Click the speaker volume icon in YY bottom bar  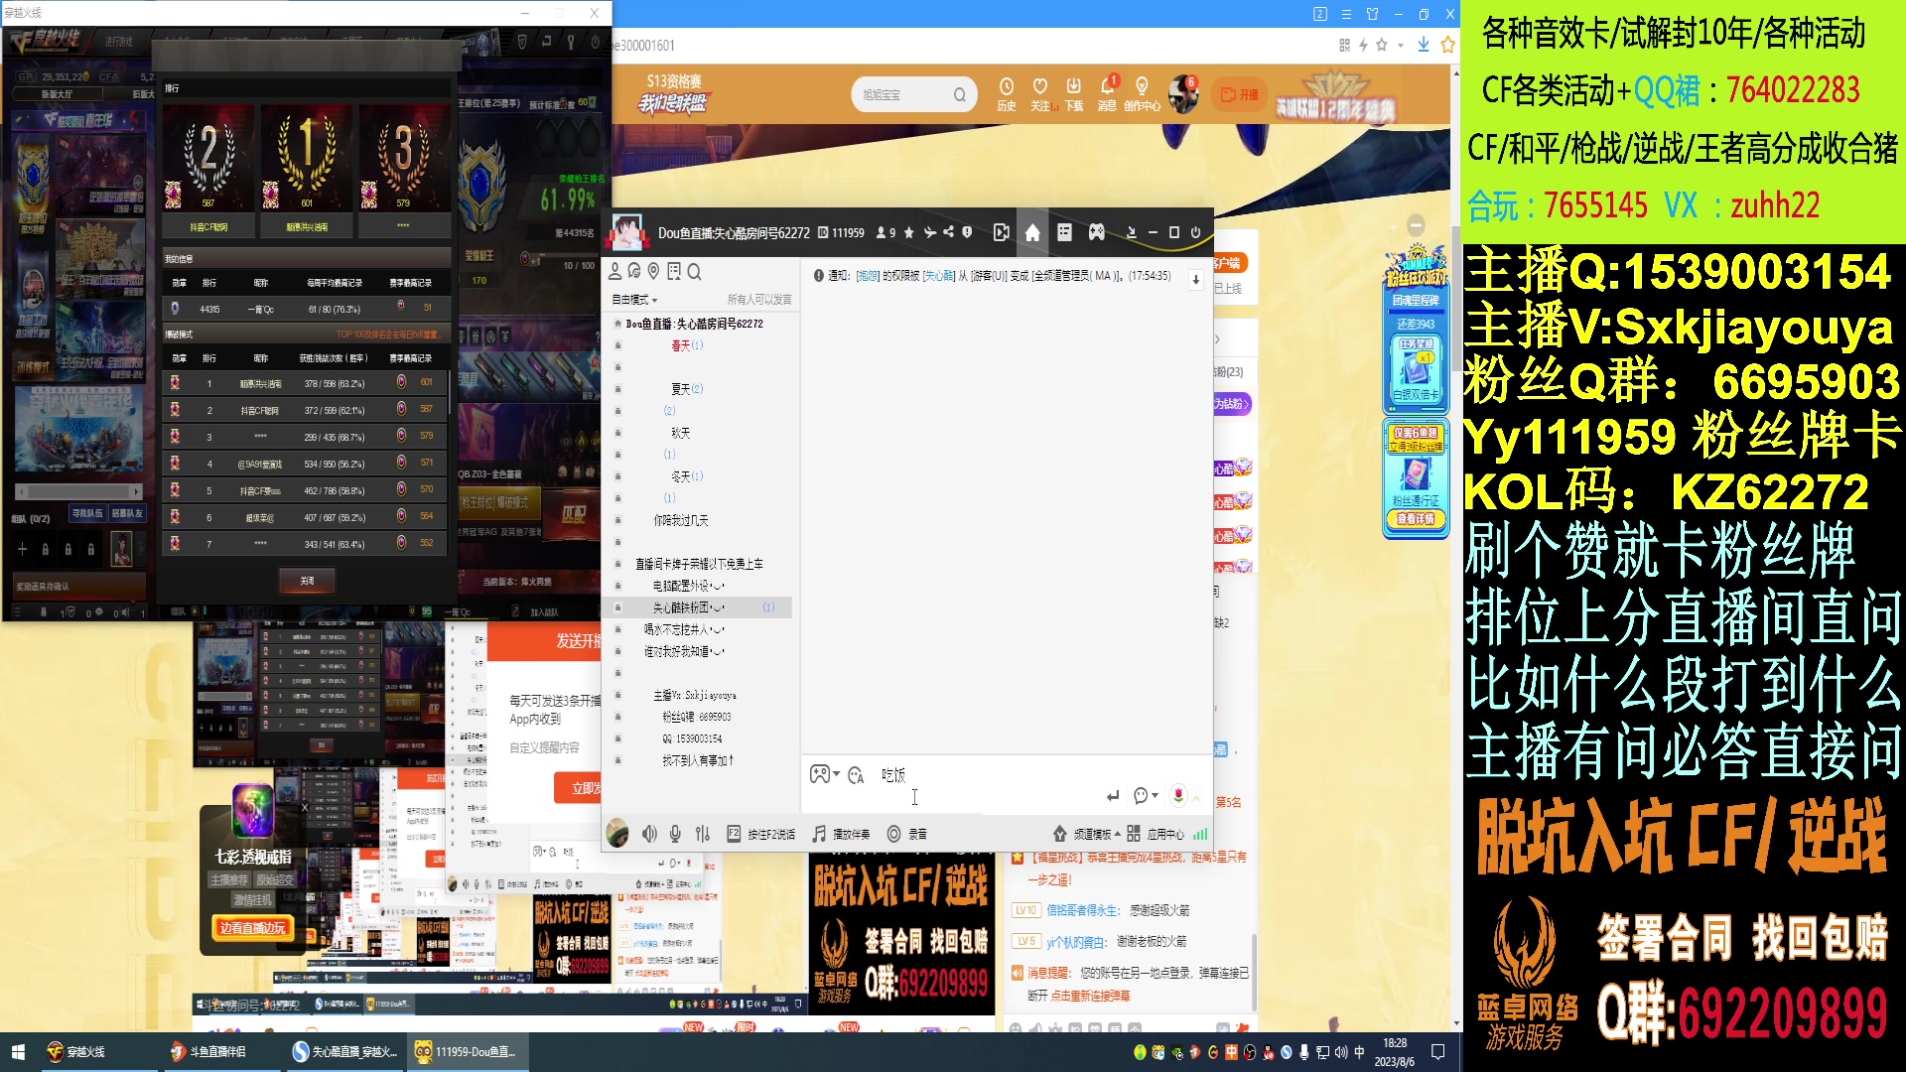click(649, 834)
